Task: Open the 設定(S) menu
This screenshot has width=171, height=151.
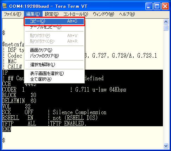Action: point(52,14)
